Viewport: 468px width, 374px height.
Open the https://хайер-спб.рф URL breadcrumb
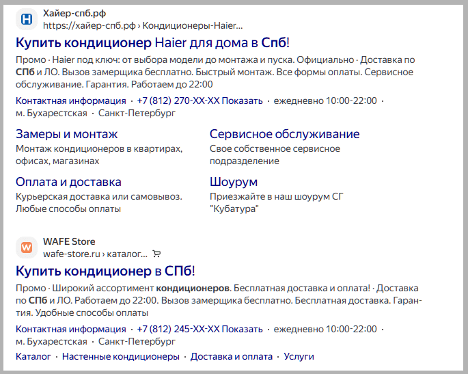(x=143, y=26)
